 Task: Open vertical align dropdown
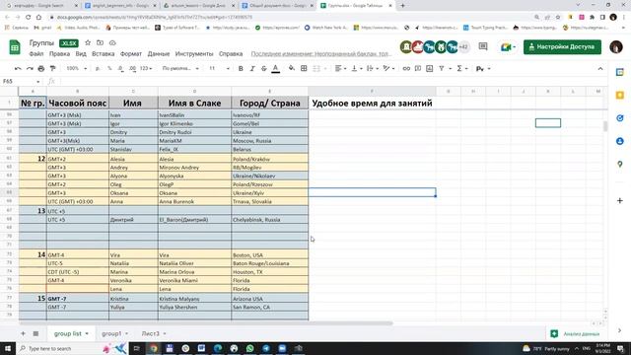click(357, 69)
